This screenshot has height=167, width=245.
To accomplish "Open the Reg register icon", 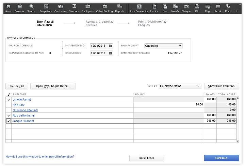I will pyautogui.click(x=207, y=8).
